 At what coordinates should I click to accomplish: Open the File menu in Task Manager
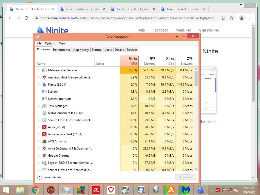pos(39,43)
